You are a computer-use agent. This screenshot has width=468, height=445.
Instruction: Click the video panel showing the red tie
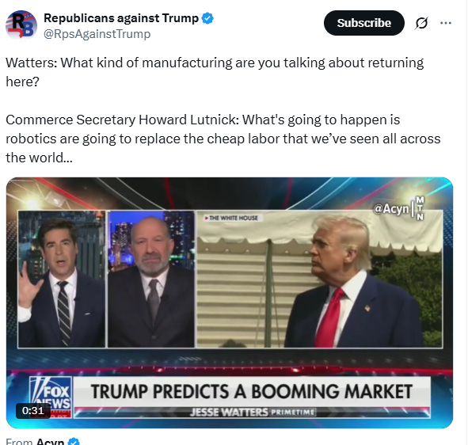click(x=319, y=279)
